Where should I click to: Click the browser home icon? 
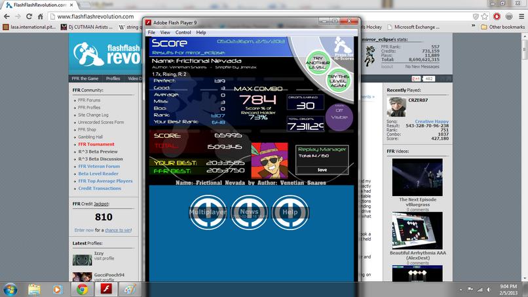point(40,16)
